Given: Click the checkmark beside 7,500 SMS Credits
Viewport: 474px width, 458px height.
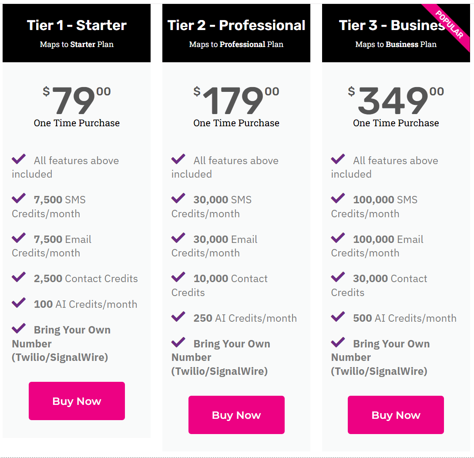Looking at the screenshot, I should tap(19, 199).
